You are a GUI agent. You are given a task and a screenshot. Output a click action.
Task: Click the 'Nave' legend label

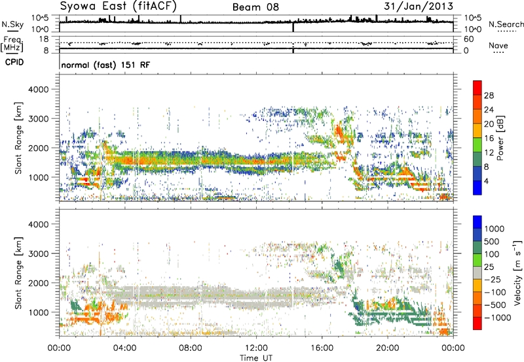(x=498, y=45)
